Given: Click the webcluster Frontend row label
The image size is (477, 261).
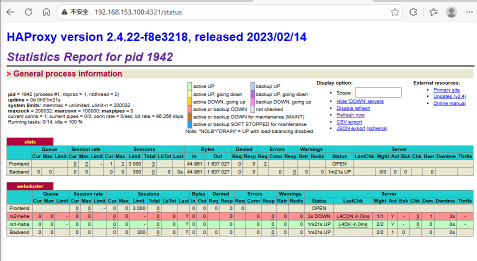Looking at the screenshot, I should (19, 208).
